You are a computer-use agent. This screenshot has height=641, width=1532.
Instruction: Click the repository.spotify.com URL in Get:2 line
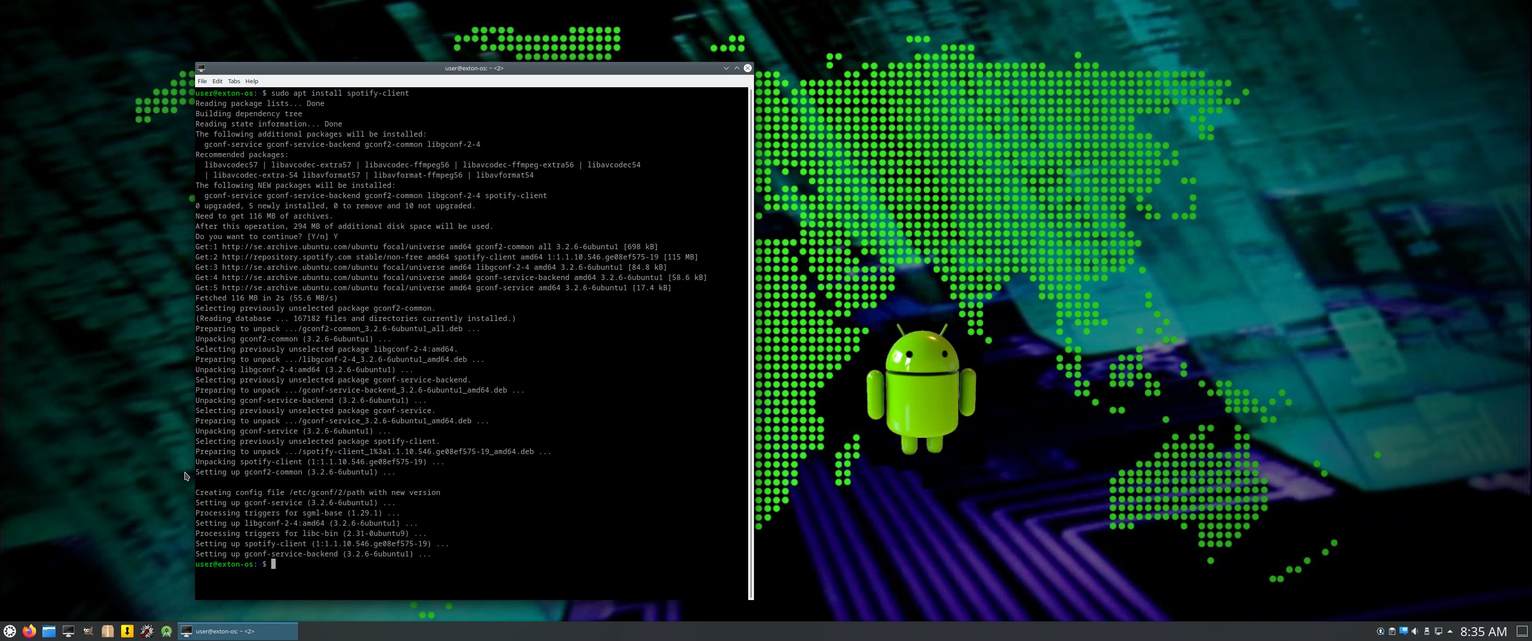(x=287, y=257)
